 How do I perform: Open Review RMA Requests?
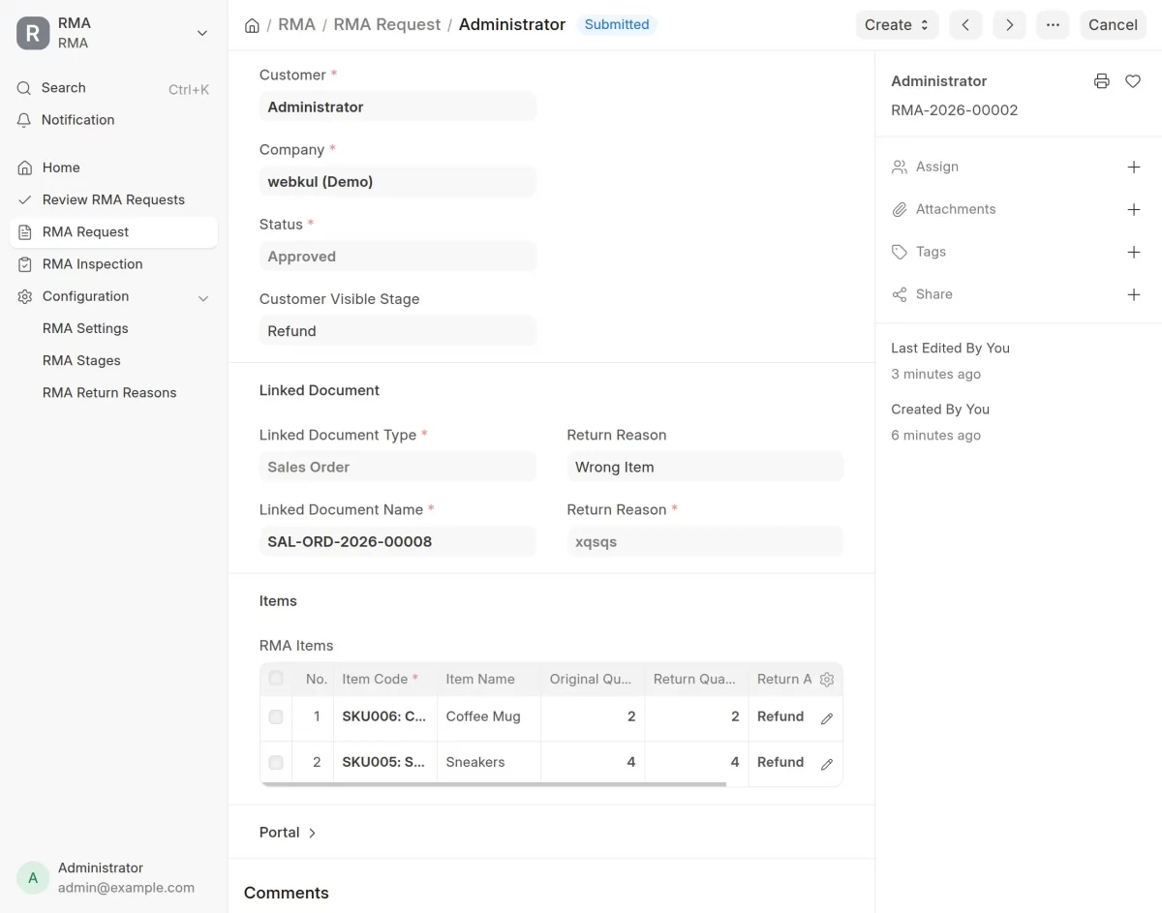[113, 199]
